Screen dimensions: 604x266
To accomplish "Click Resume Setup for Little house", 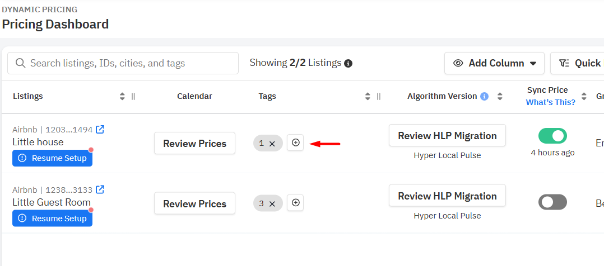I will 53,158.
